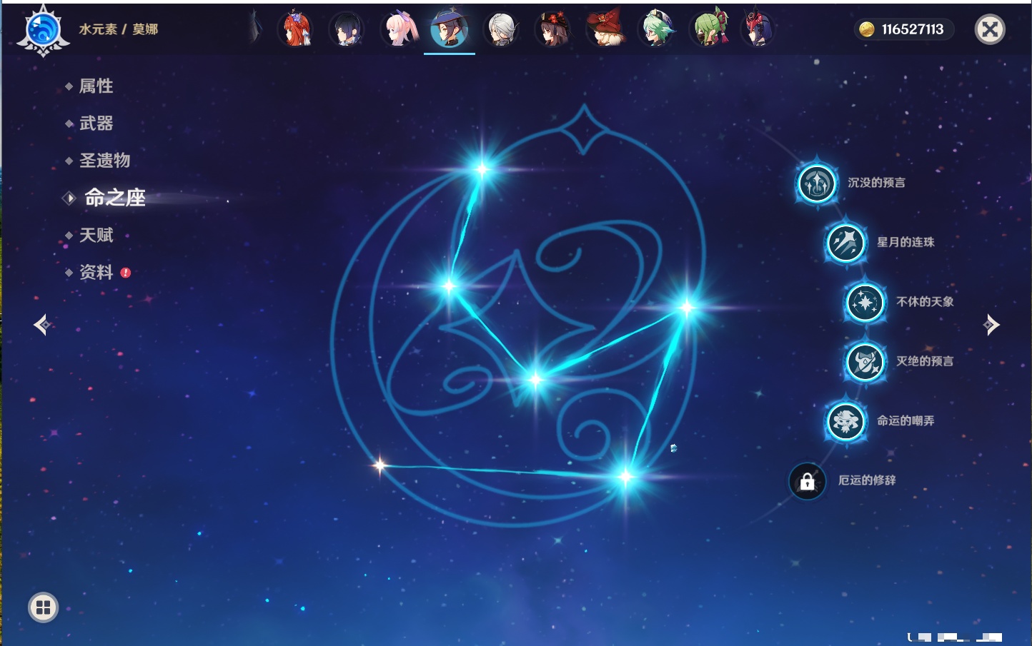
Task: Select Mona's portrait with the witch hat
Action: tap(450, 29)
